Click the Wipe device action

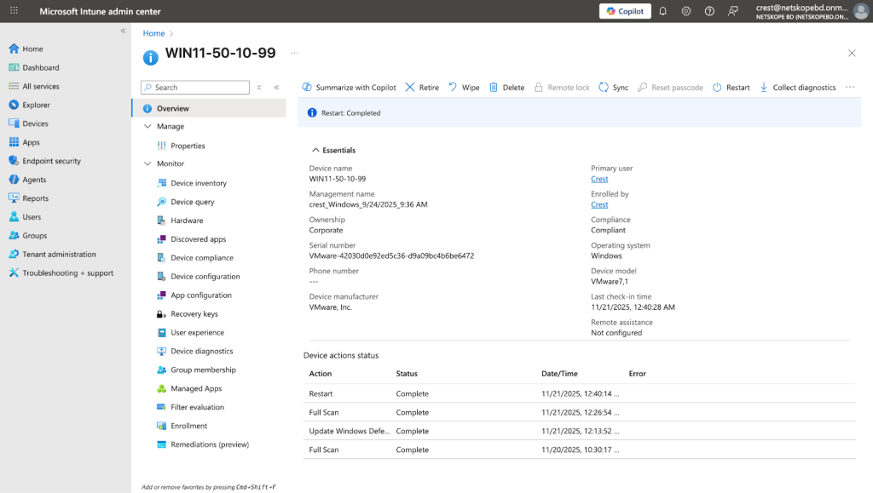point(465,87)
